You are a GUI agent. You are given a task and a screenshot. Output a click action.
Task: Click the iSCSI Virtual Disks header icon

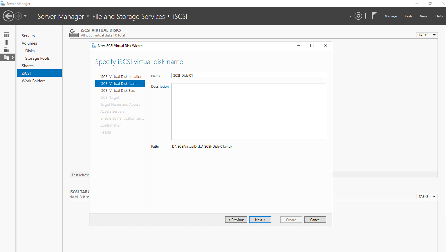[x=74, y=33]
